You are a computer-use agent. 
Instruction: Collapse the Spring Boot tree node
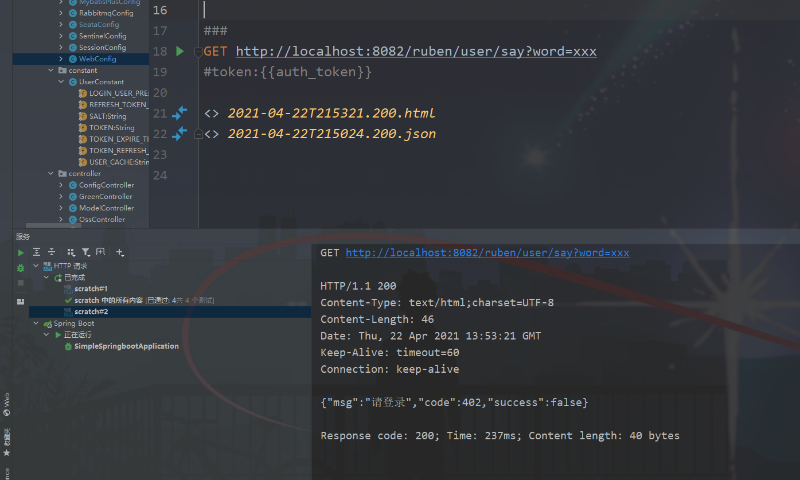[x=37, y=323]
